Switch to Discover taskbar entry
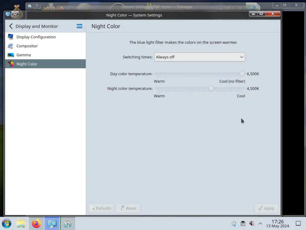 point(68,223)
